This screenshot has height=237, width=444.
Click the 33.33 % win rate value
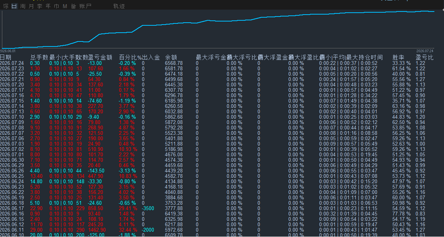click(x=402, y=63)
